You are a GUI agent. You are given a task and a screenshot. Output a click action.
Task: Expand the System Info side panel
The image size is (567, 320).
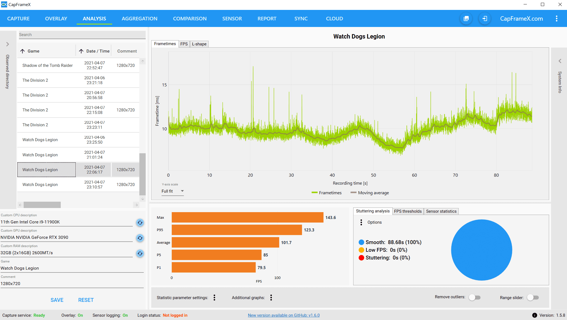[x=560, y=61]
